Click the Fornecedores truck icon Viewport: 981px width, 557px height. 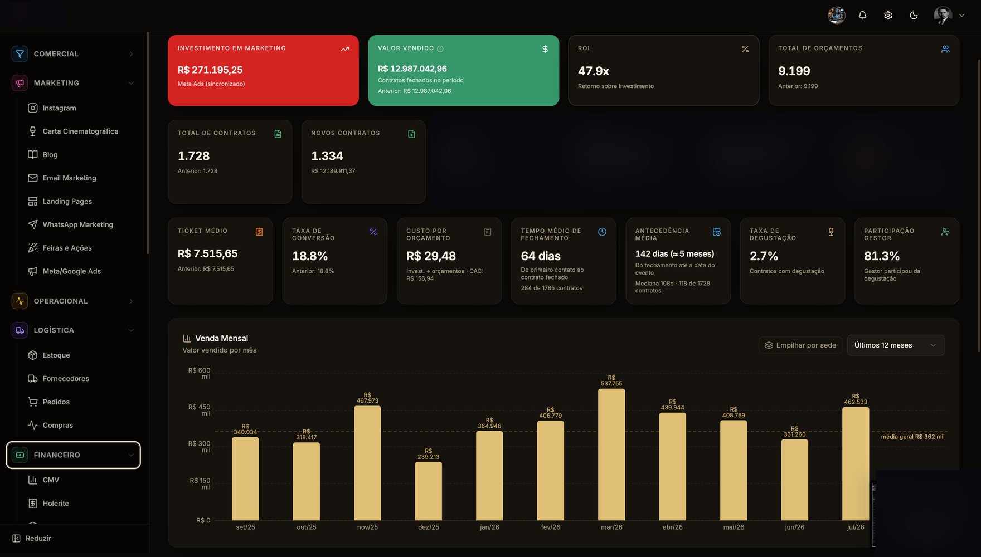point(33,379)
